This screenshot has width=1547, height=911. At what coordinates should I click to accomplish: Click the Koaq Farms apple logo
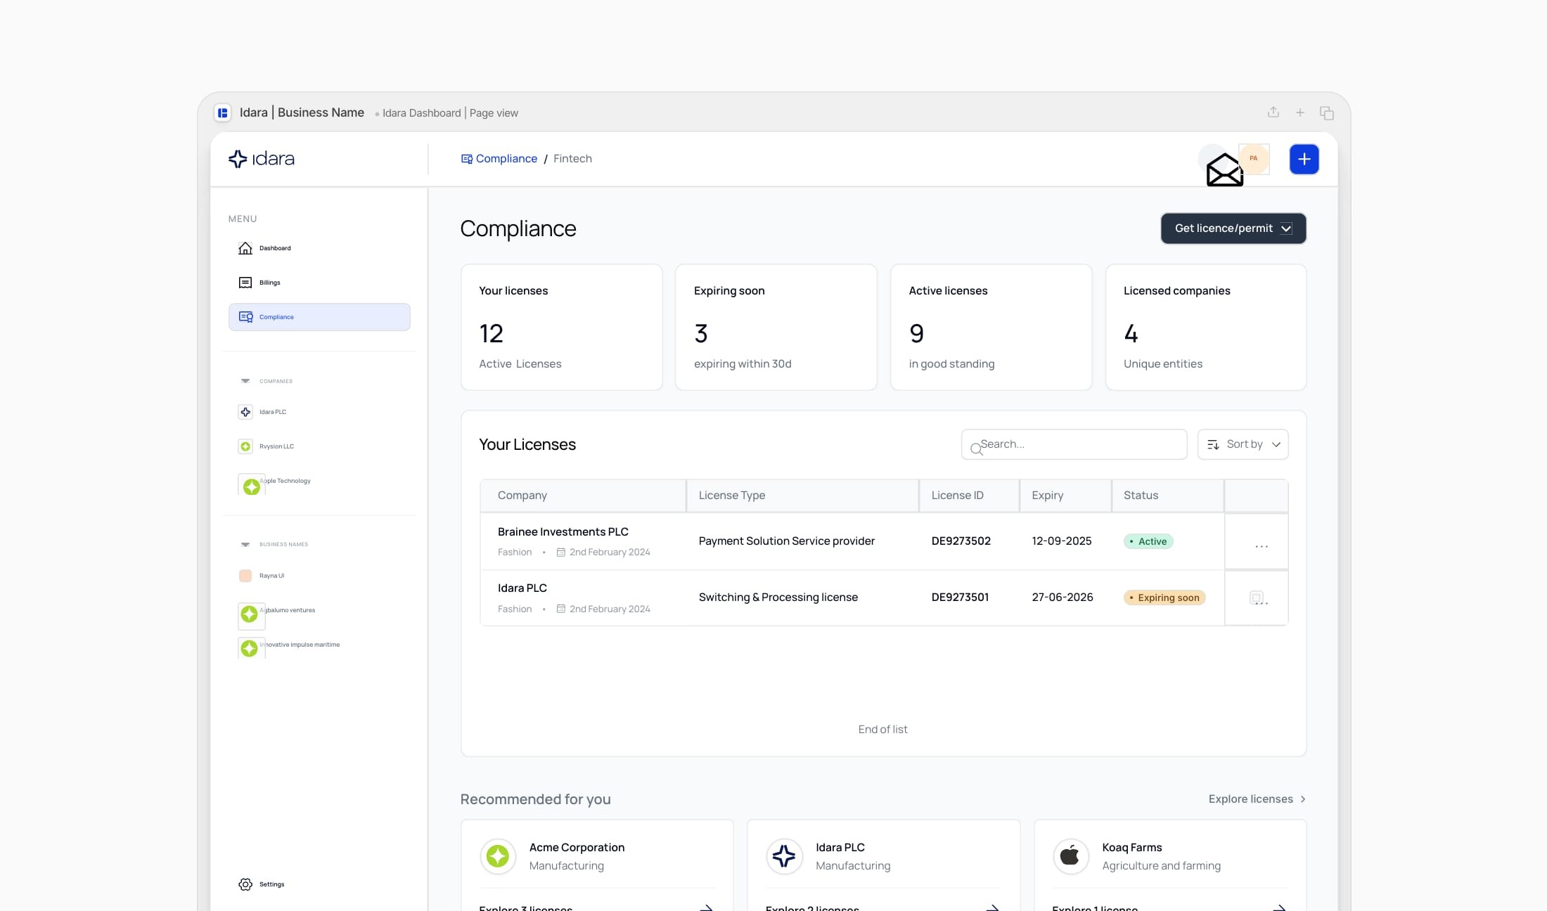(x=1071, y=856)
